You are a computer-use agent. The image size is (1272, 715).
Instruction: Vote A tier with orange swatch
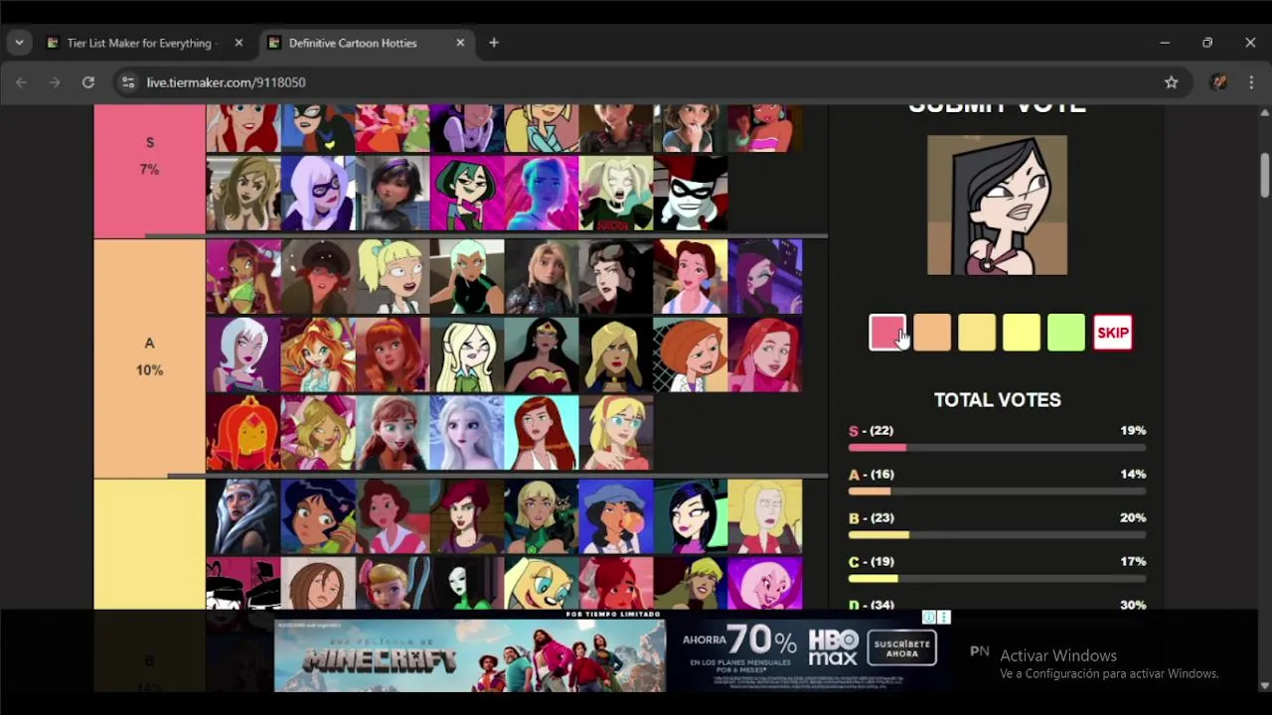click(932, 333)
